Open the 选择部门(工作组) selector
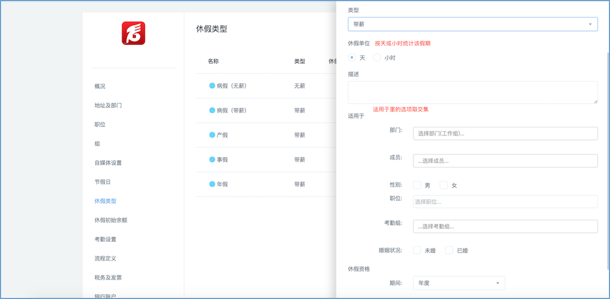The image size is (610, 299). tap(505, 133)
